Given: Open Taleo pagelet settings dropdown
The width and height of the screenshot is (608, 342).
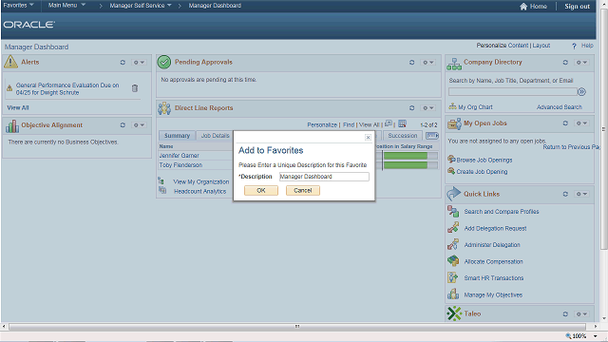Looking at the screenshot, I should pos(581,314).
